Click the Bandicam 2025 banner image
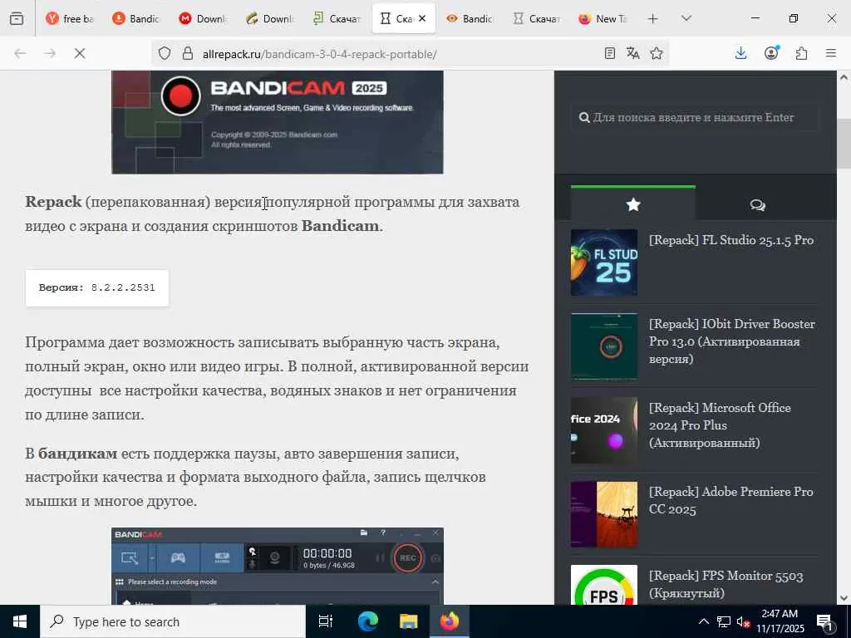The height and width of the screenshot is (638, 851). tap(278, 122)
